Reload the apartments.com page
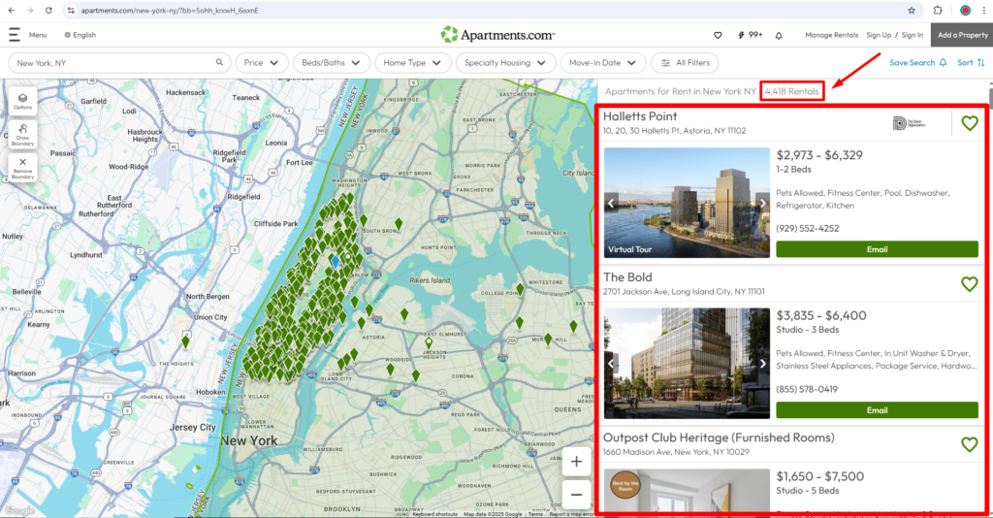The image size is (993, 518). (48, 10)
